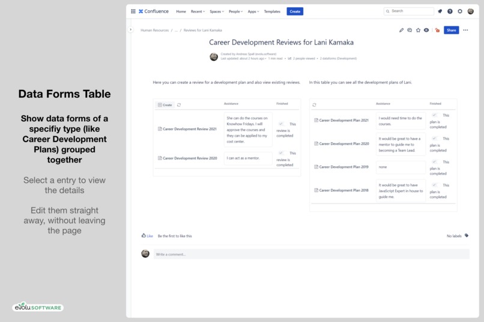Click the commenter avatar beside comment box
Screen dimensions: 484x322
click(x=145, y=254)
